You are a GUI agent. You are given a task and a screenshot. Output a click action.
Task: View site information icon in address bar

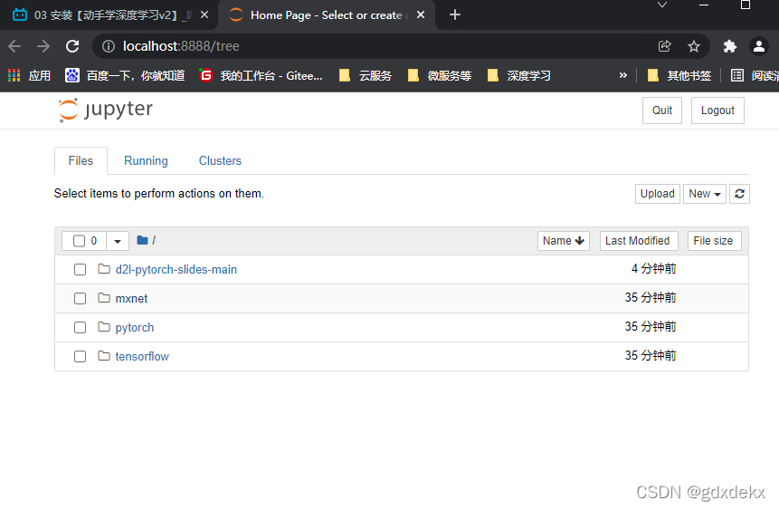click(x=109, y=46)
